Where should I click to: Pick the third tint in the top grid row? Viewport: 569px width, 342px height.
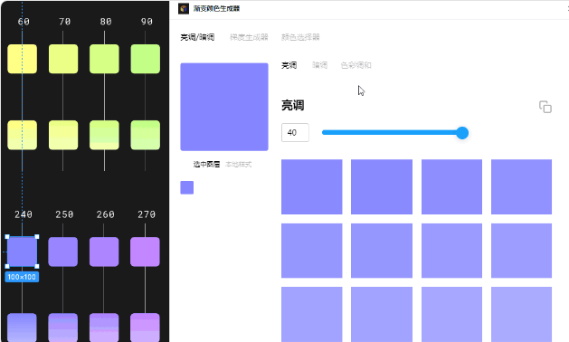(x=451, y=186)
